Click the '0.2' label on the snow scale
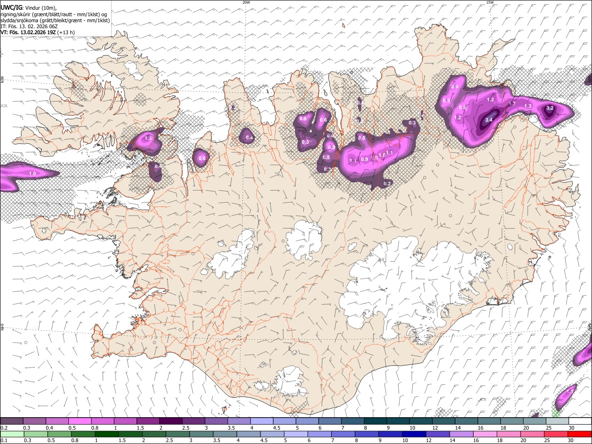Screen dimensions: 592x444 [x=4, y=428]
